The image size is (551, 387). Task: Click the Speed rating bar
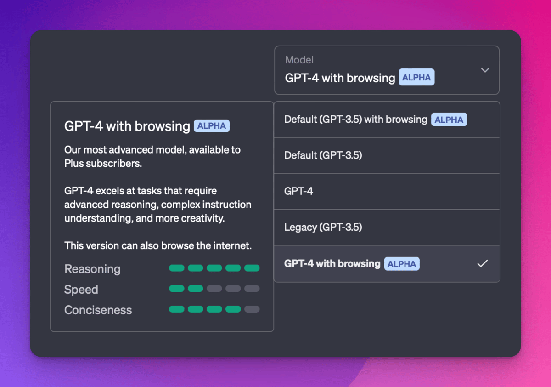tap(214, 289)
